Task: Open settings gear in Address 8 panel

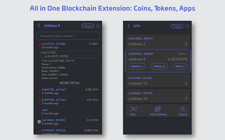Action: [x=98, y=26]
